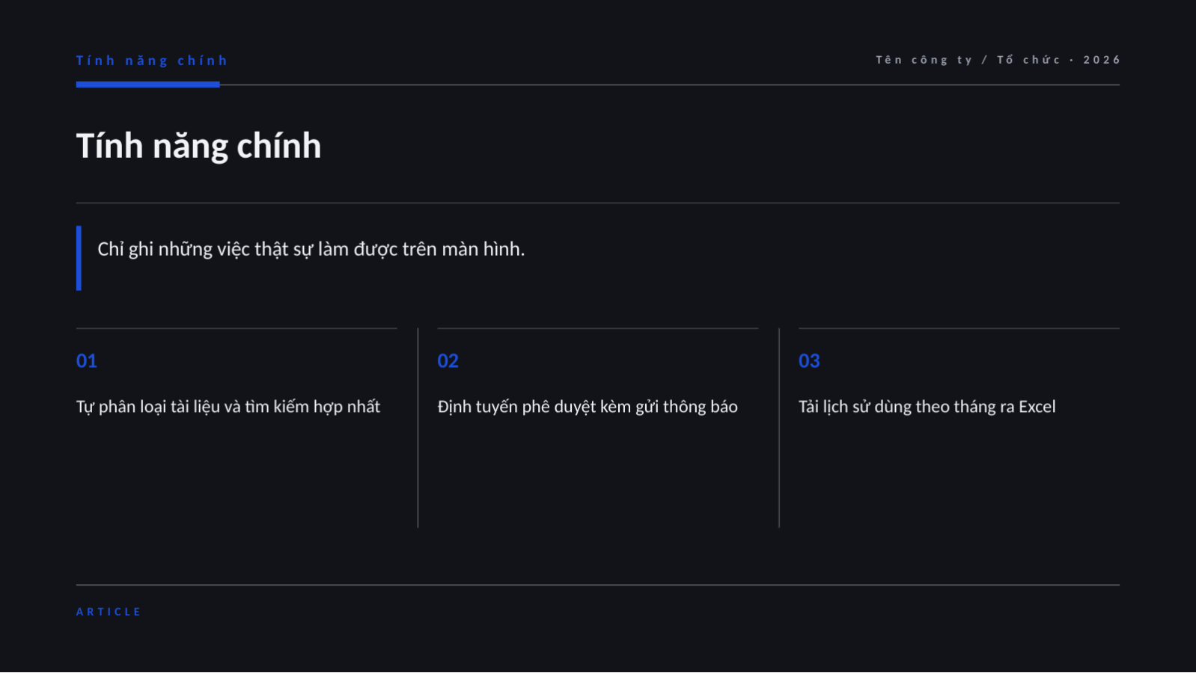Click the divider line between columns 02 and 03
The width and height of the screenshot is (1196, 673).
(779, 428)
